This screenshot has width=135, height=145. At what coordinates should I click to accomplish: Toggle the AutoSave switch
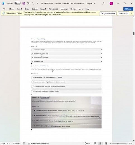(17, 3)
